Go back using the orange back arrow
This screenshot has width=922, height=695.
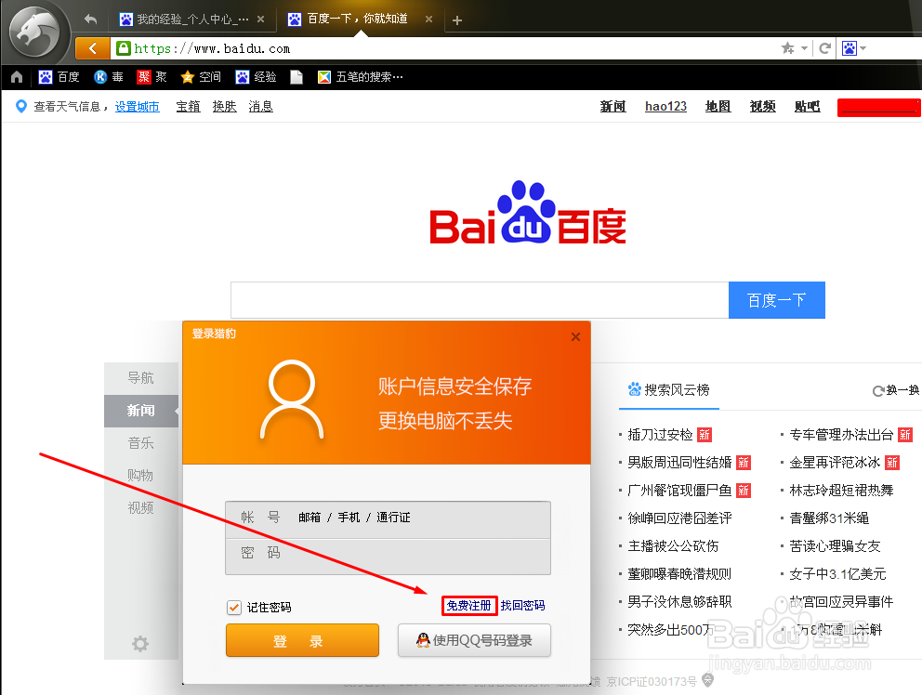coord(92,48)
